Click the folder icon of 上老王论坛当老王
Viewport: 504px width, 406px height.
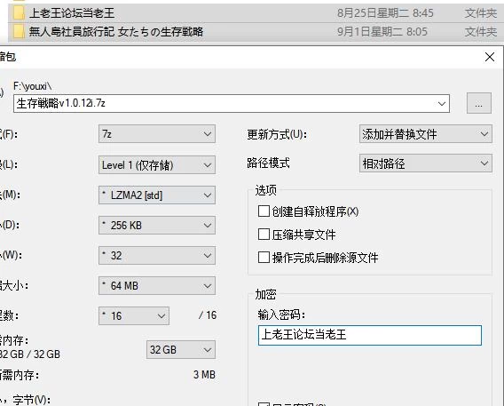(x=19, y=12)
